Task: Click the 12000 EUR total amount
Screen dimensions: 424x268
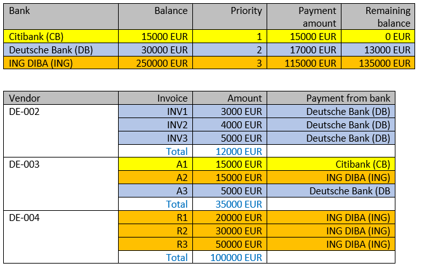Action: [236, 151]
